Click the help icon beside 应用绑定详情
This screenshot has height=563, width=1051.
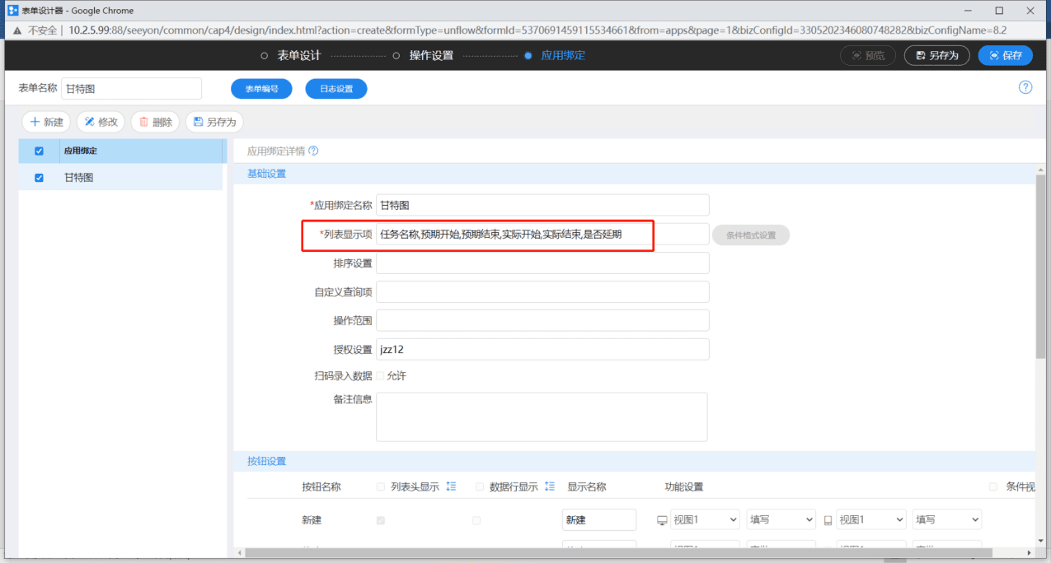coord(313,151)
